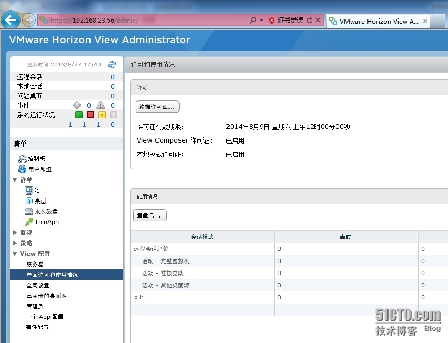Click the diamond event error icon

click(77, 105)
